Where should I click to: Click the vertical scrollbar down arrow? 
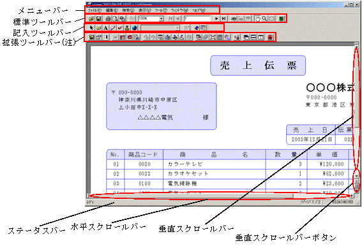(x=357, y=177)
